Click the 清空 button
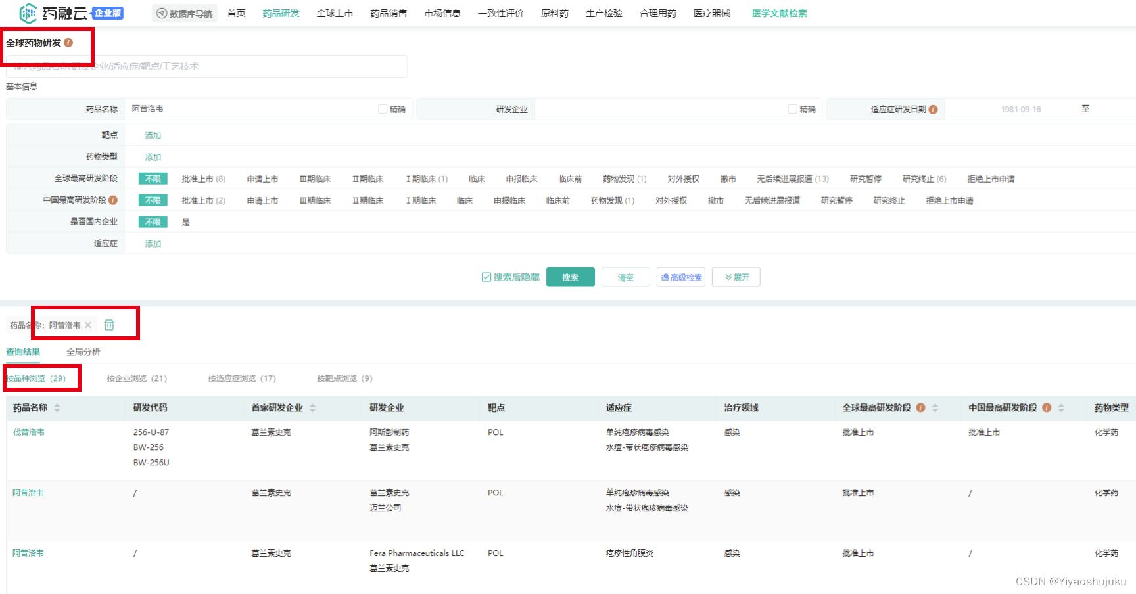 tap(626, 277)
